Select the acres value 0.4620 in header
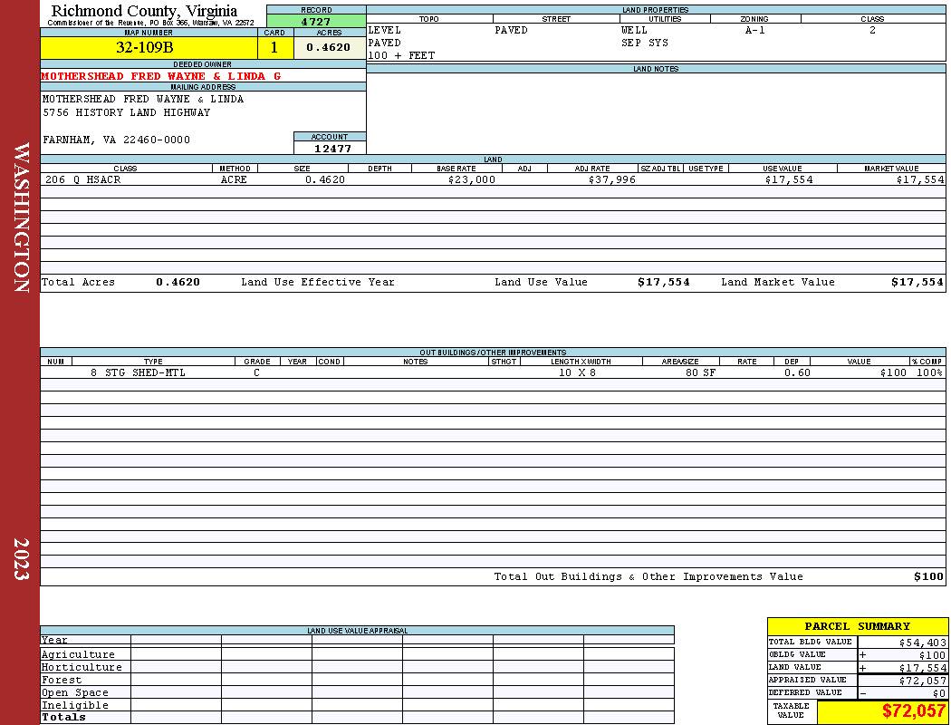Image resolution: width=951 pixels, height=725 pixels. click(328, 47)
